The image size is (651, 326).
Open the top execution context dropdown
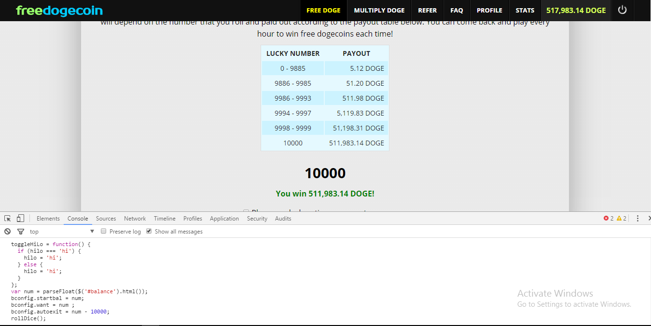pos(62,232)
